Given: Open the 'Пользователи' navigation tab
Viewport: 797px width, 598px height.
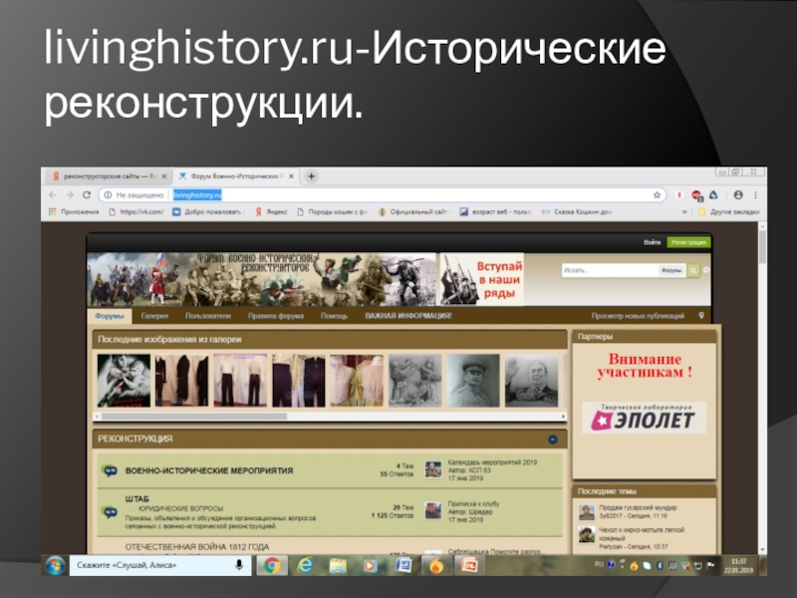Looking at the screenshot, I should (x=208, y=316).
